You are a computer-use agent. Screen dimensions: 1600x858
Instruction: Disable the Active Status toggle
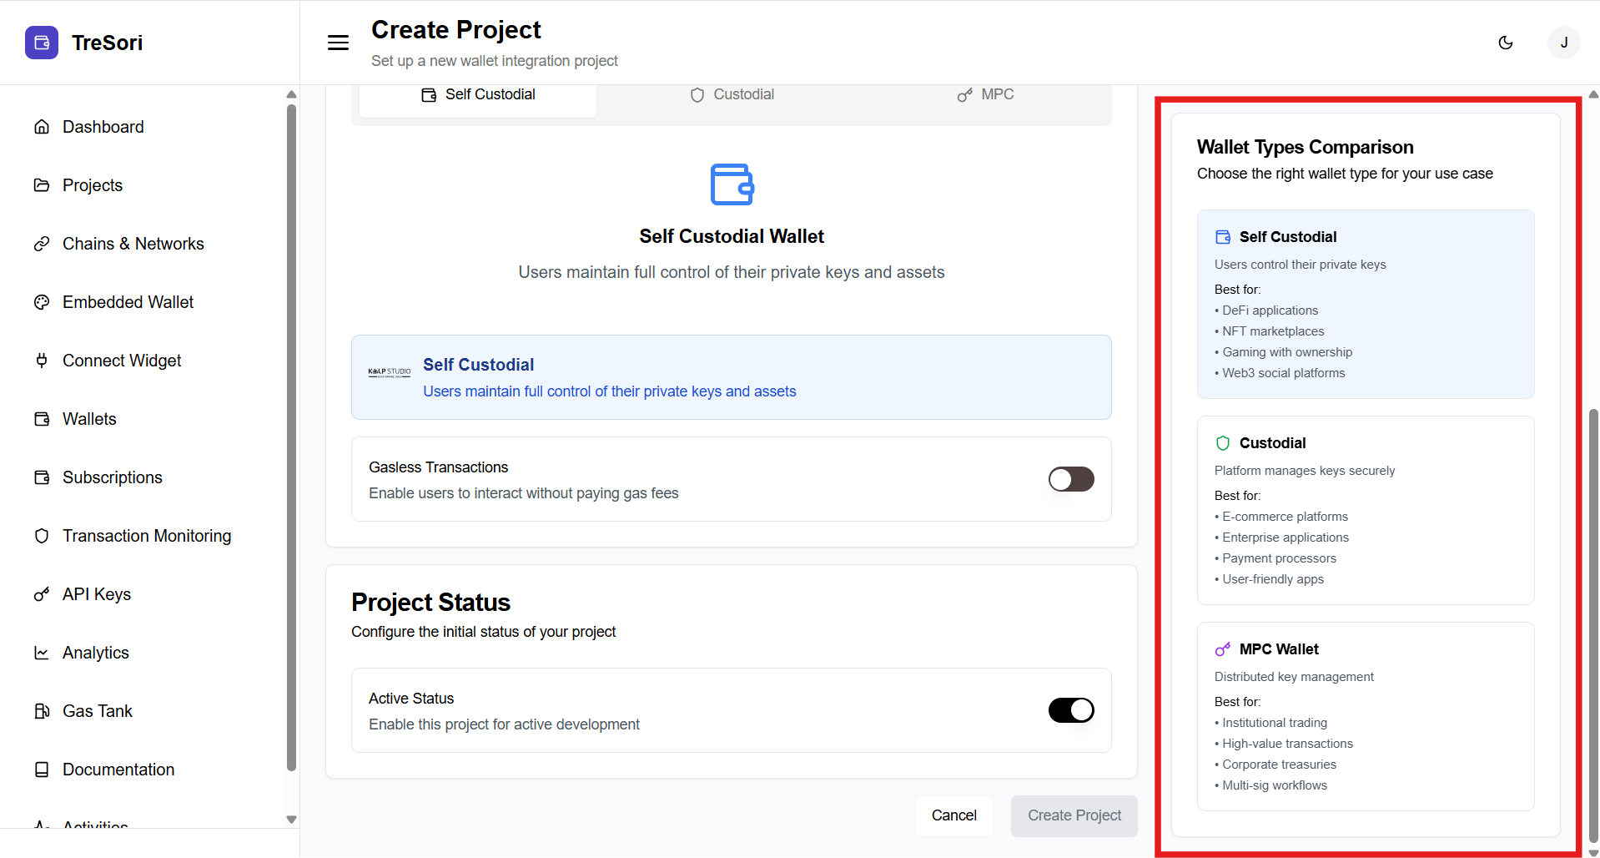tap(1071, 710)
